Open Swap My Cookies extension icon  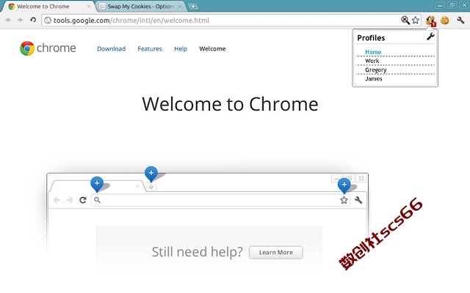coord(431,21)
